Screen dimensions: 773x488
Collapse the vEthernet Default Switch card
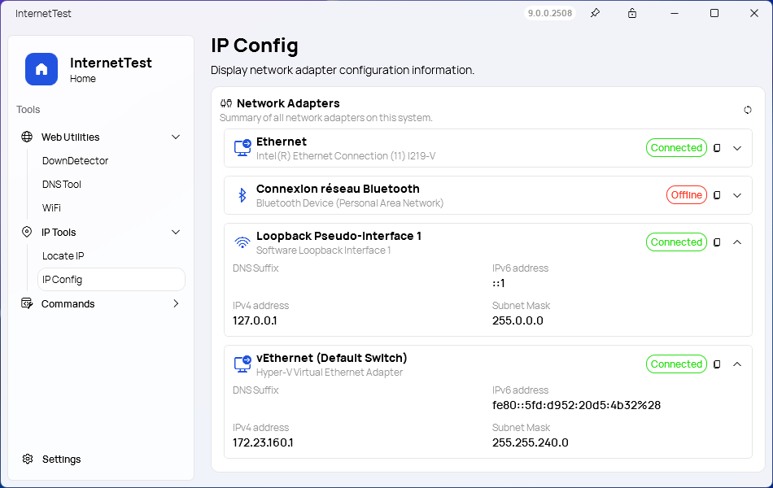(x=737, y=364)
